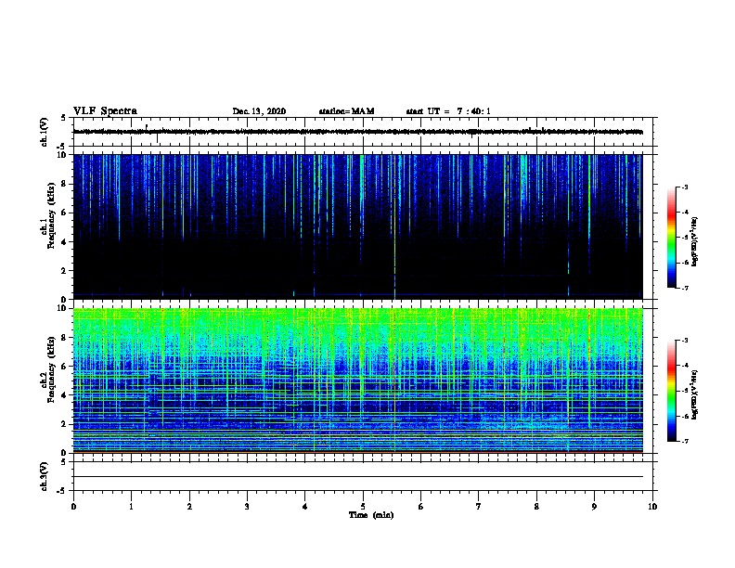Click time axis tick label "8"

click(536, 507)
